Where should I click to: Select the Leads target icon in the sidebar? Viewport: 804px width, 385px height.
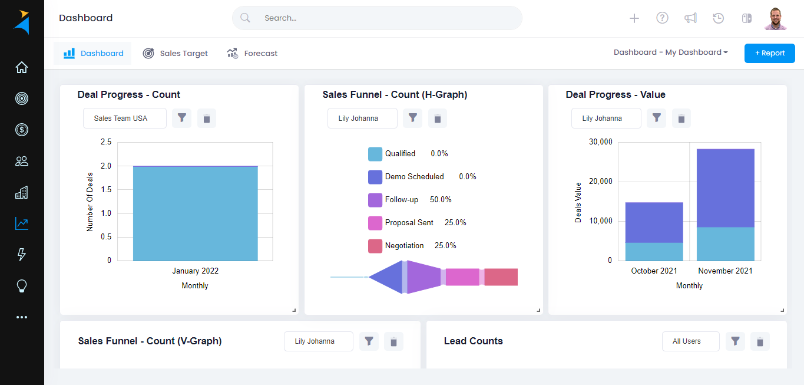coord(21,98)
